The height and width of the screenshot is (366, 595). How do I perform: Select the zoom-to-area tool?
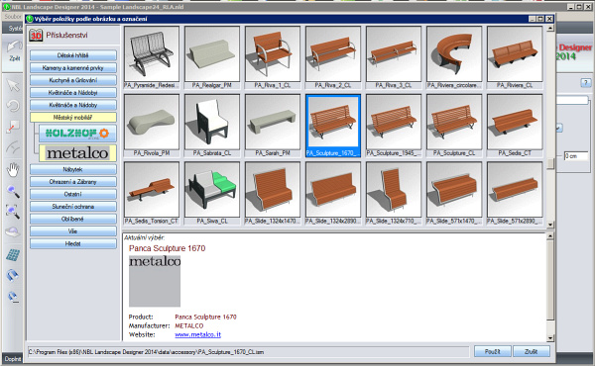(x=13, y=212)
